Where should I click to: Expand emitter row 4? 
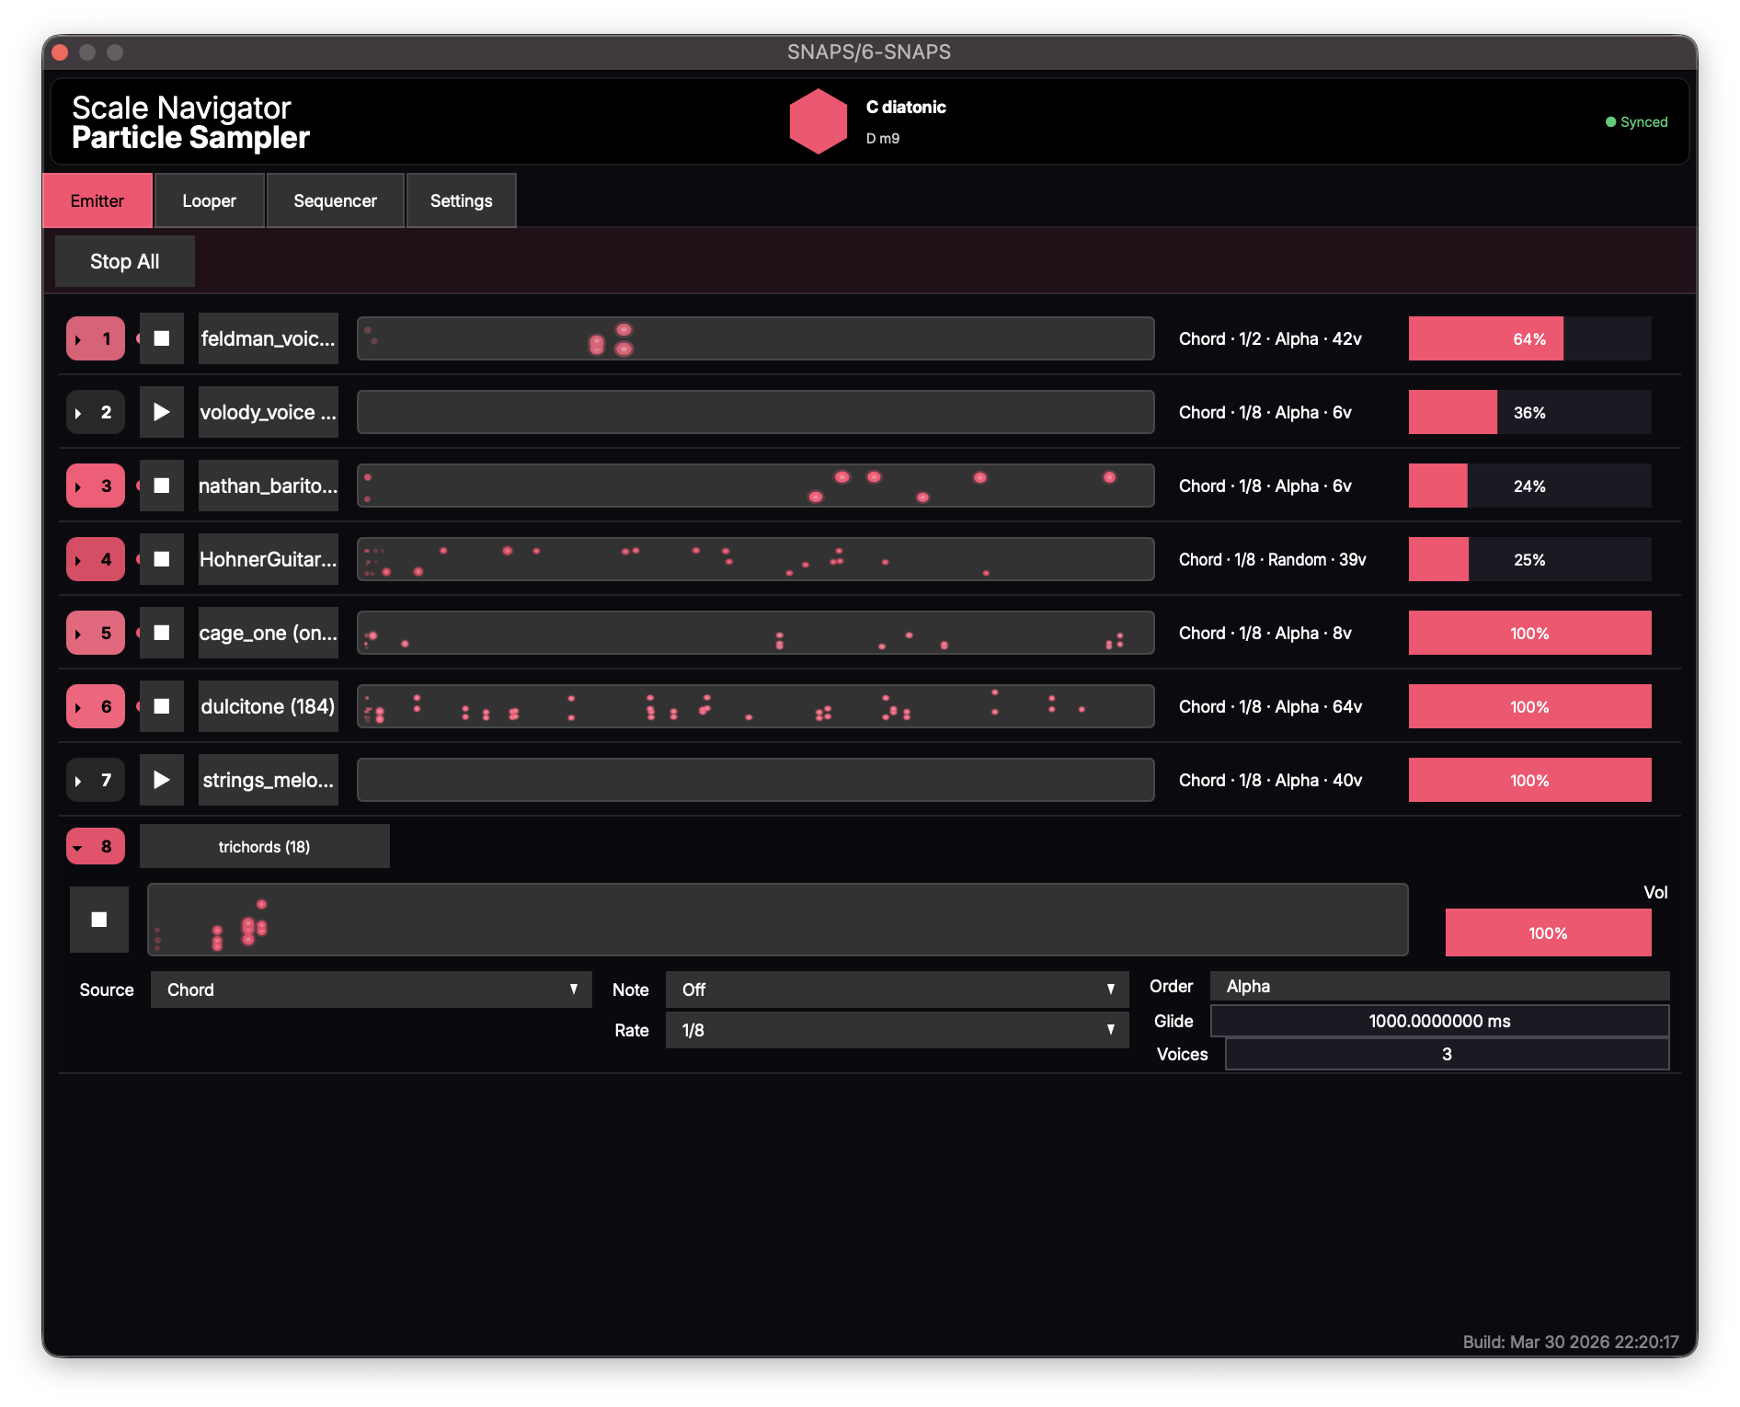point(96,559)
